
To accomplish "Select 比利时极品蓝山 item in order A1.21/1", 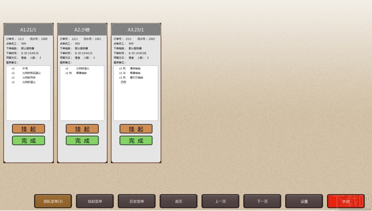I will pos(31,73).
